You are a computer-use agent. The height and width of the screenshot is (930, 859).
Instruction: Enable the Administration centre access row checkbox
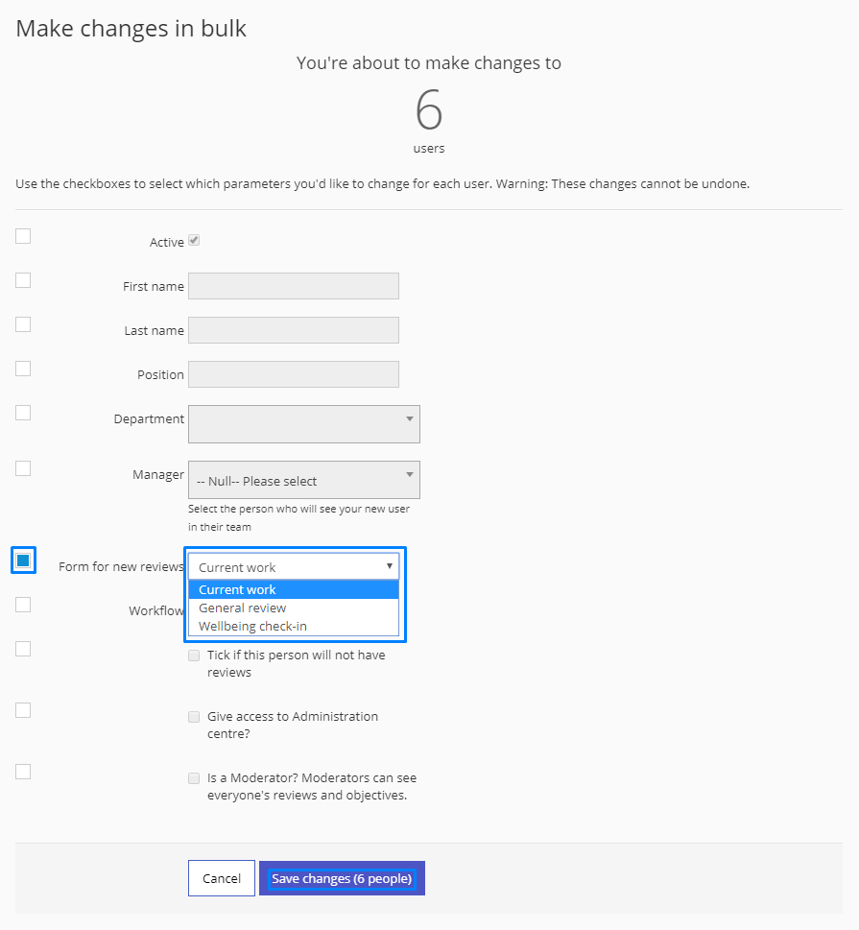[23, 710]
